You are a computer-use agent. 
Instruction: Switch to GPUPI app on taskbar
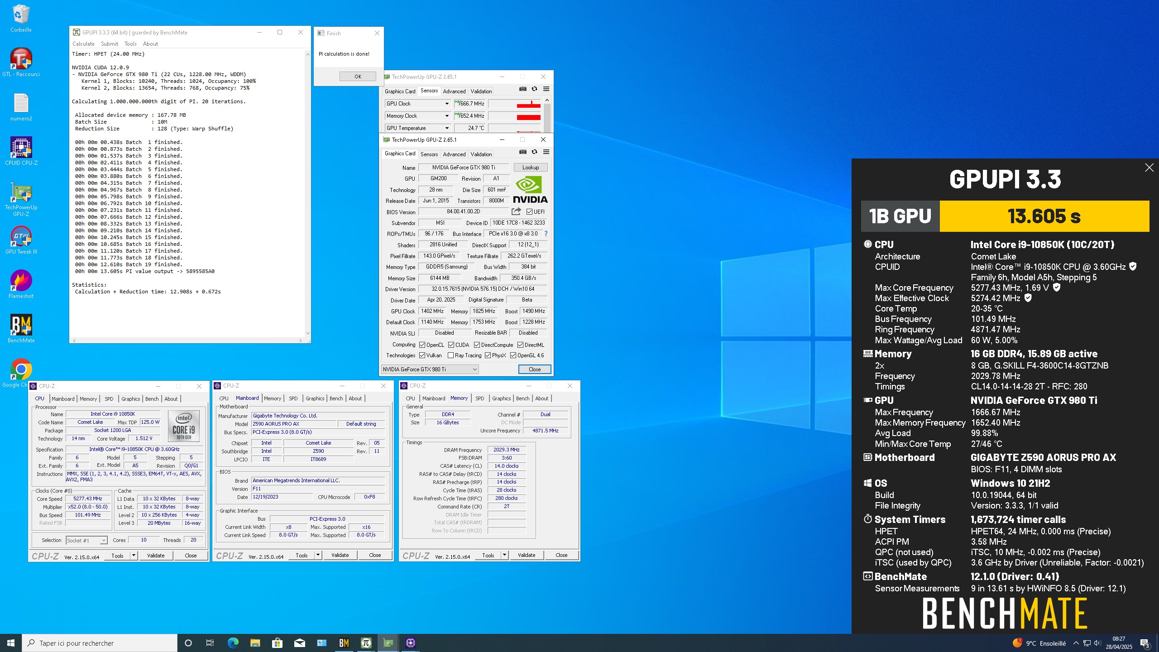click(366, 643)
